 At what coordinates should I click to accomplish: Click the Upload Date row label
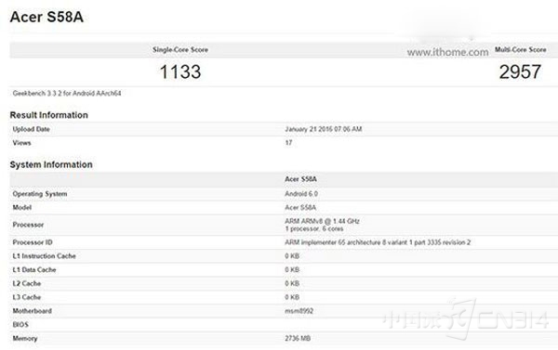point(32,129)
